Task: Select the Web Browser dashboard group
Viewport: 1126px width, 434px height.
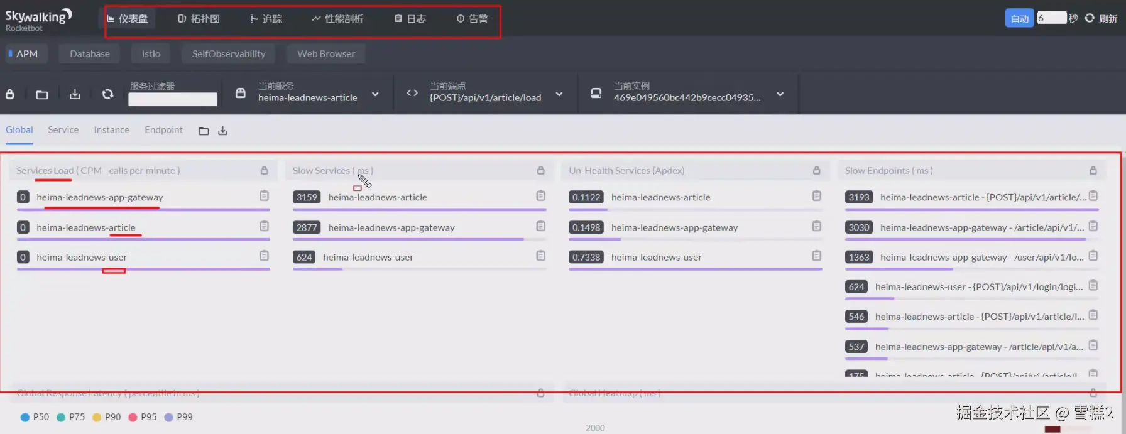Action: pos(326,54)
